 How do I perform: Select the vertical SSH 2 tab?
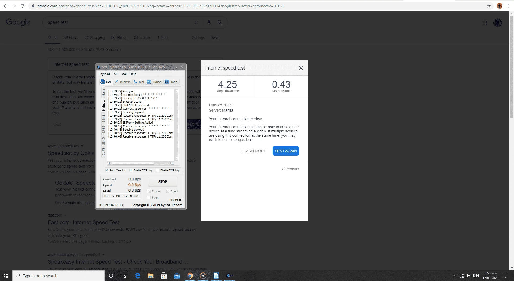click(103, 130)
